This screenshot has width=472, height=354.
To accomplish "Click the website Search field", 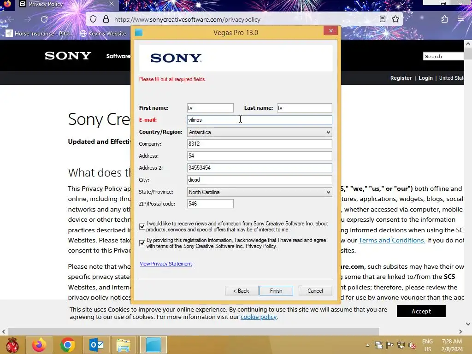I will [x=444, y=56].
